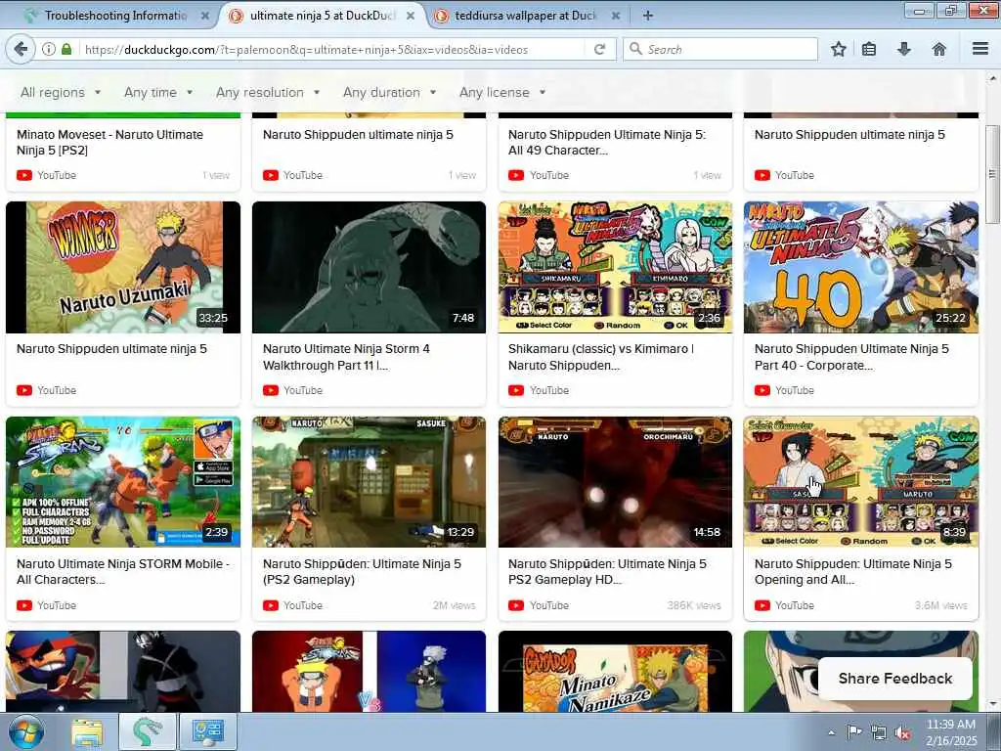This screenshot has width=1001, height=751.
Task: Click the page vertical scrollbar thumb
Action: click(x=992, y=174)
